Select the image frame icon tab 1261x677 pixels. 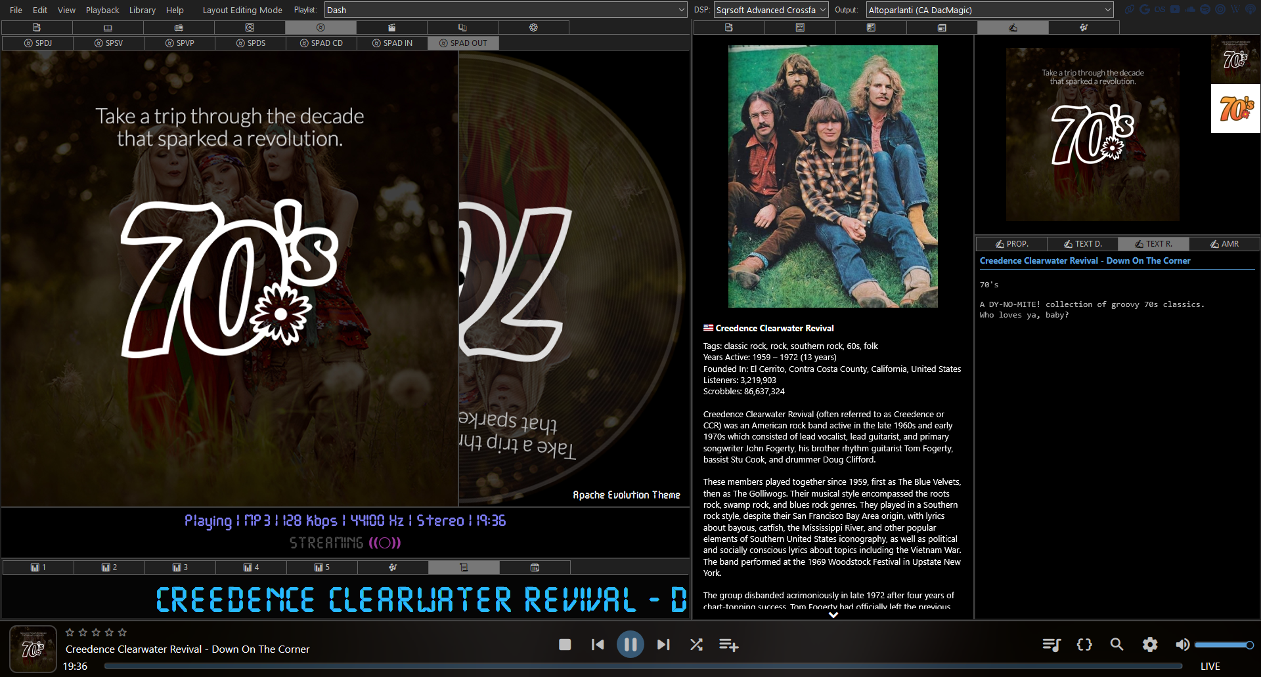800,28
